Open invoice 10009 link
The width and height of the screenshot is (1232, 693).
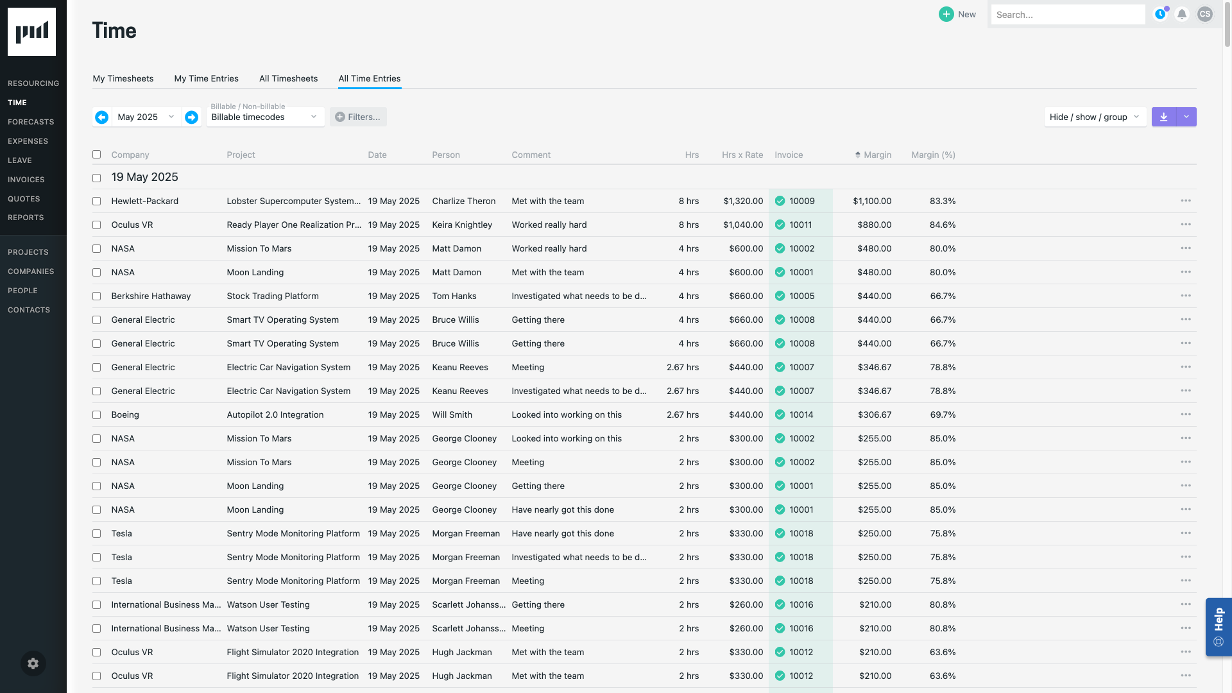[x=801, y=201]
